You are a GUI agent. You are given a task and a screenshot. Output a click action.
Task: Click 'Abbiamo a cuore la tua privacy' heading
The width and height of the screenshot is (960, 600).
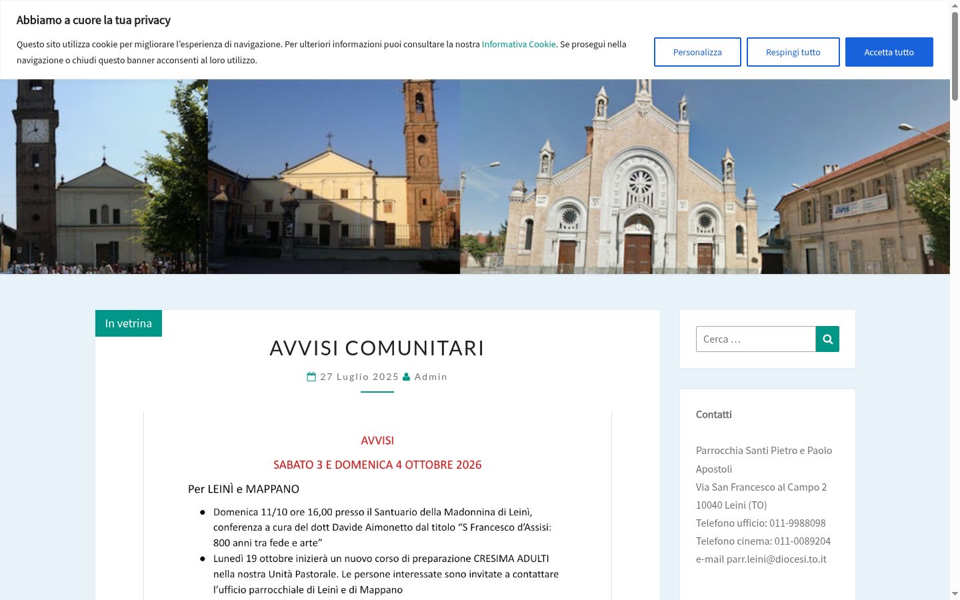pyautogui.click(x=93, y=20)
